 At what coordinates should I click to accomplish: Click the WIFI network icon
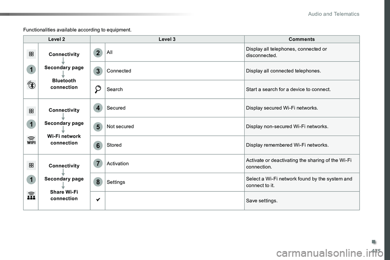click(x=31, y=140)
